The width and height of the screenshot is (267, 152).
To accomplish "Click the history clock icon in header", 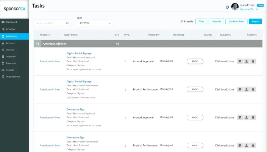I will 227,7.
